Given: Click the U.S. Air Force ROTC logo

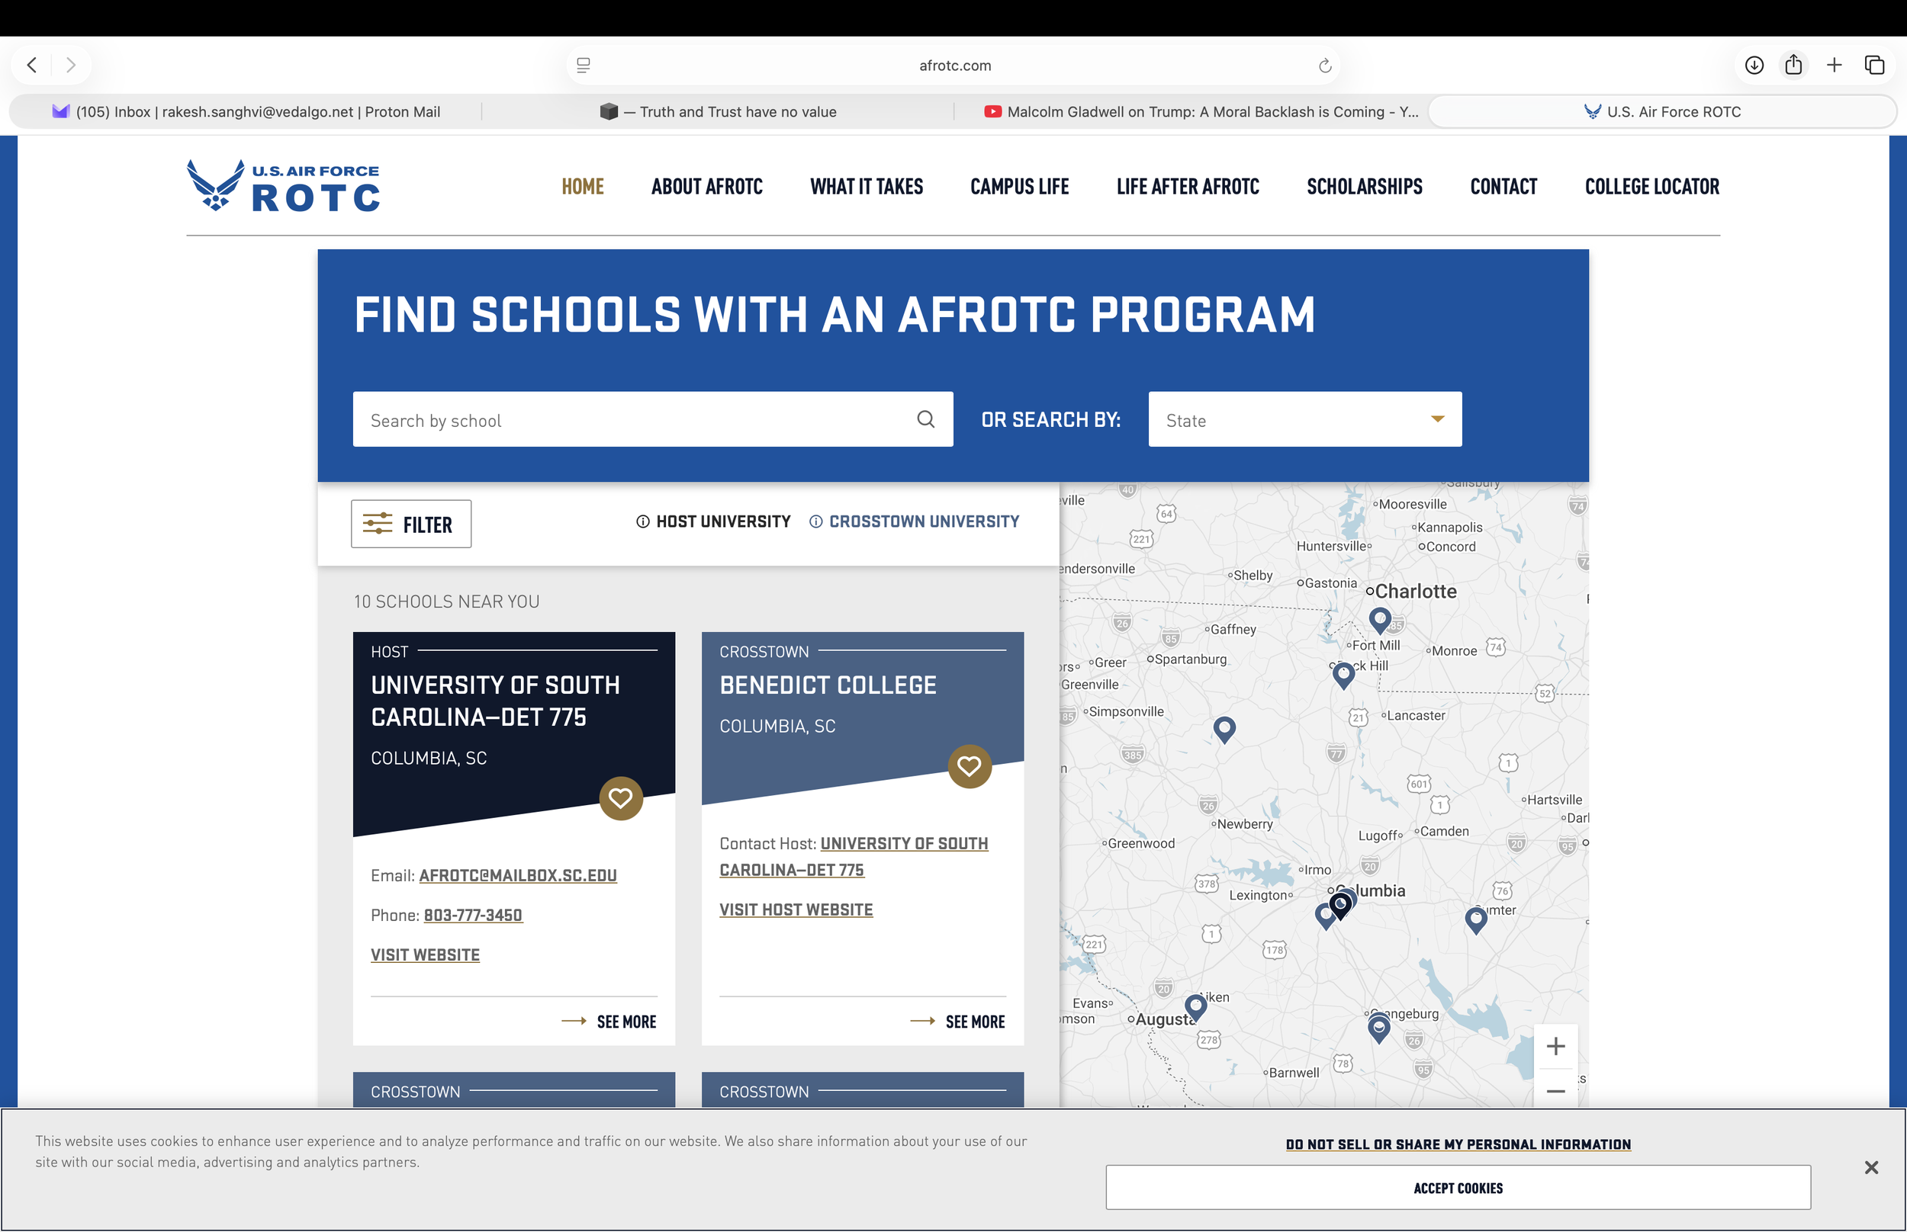Looking at the screenshot, I should (x=283, y=186).
